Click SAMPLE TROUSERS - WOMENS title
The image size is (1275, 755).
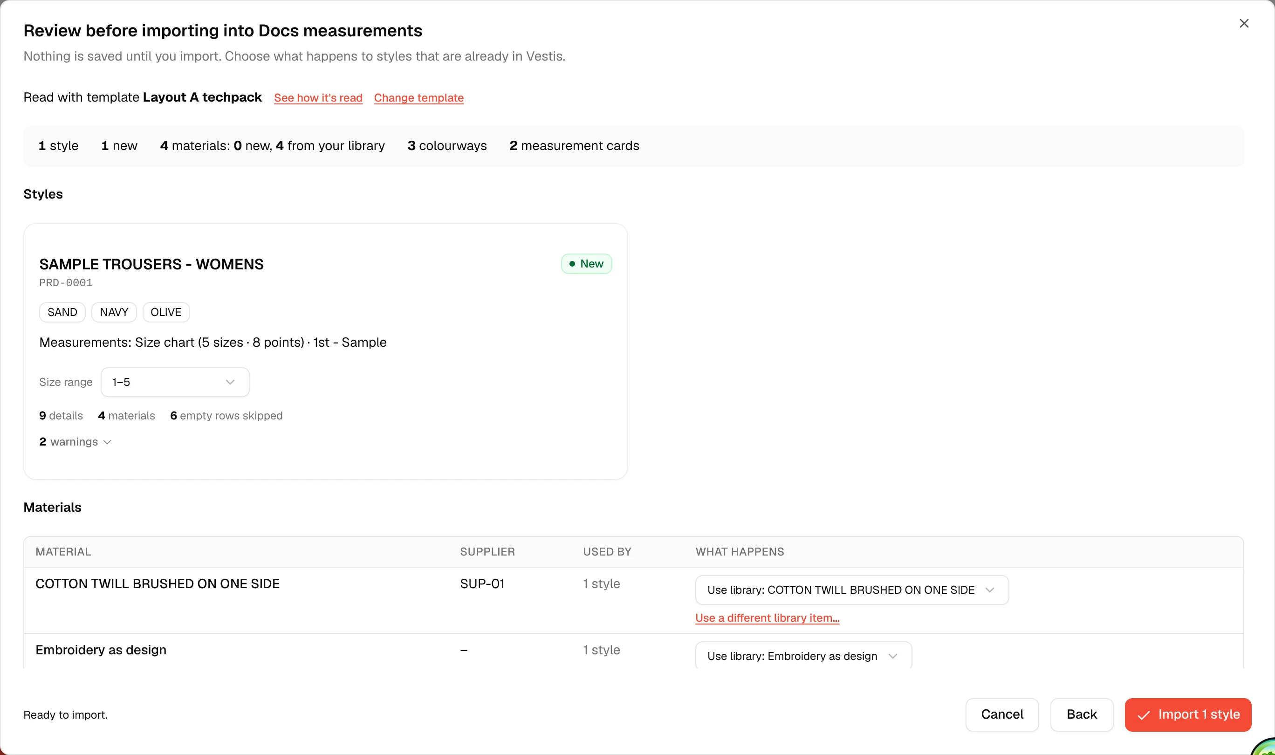click(x=151, y=264)
